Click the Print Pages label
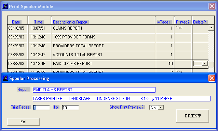This screenshot has width=218, height=131. [x=20, y=107]
